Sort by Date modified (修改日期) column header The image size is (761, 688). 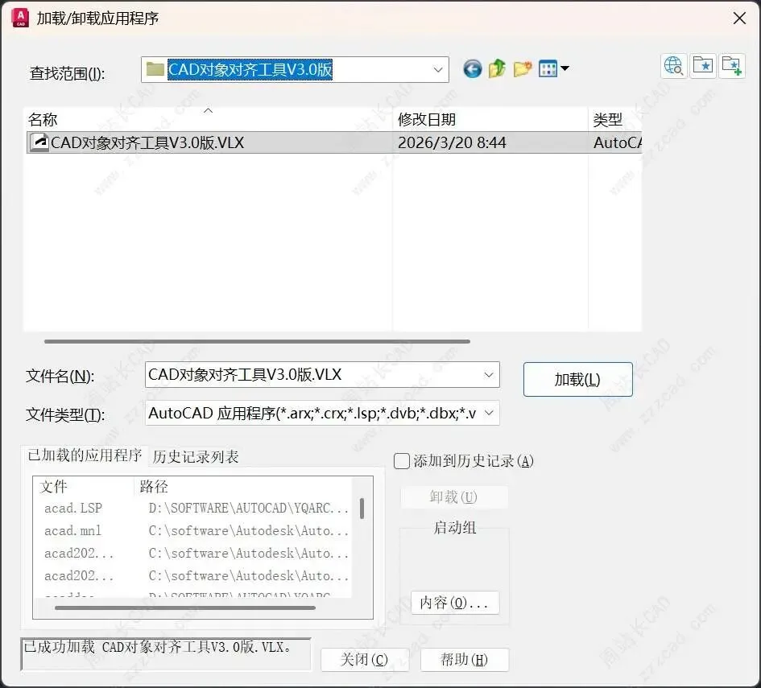(x=490, y=119)
